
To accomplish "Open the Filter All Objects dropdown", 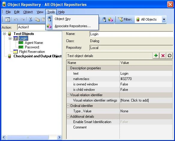I will (164, 19).
